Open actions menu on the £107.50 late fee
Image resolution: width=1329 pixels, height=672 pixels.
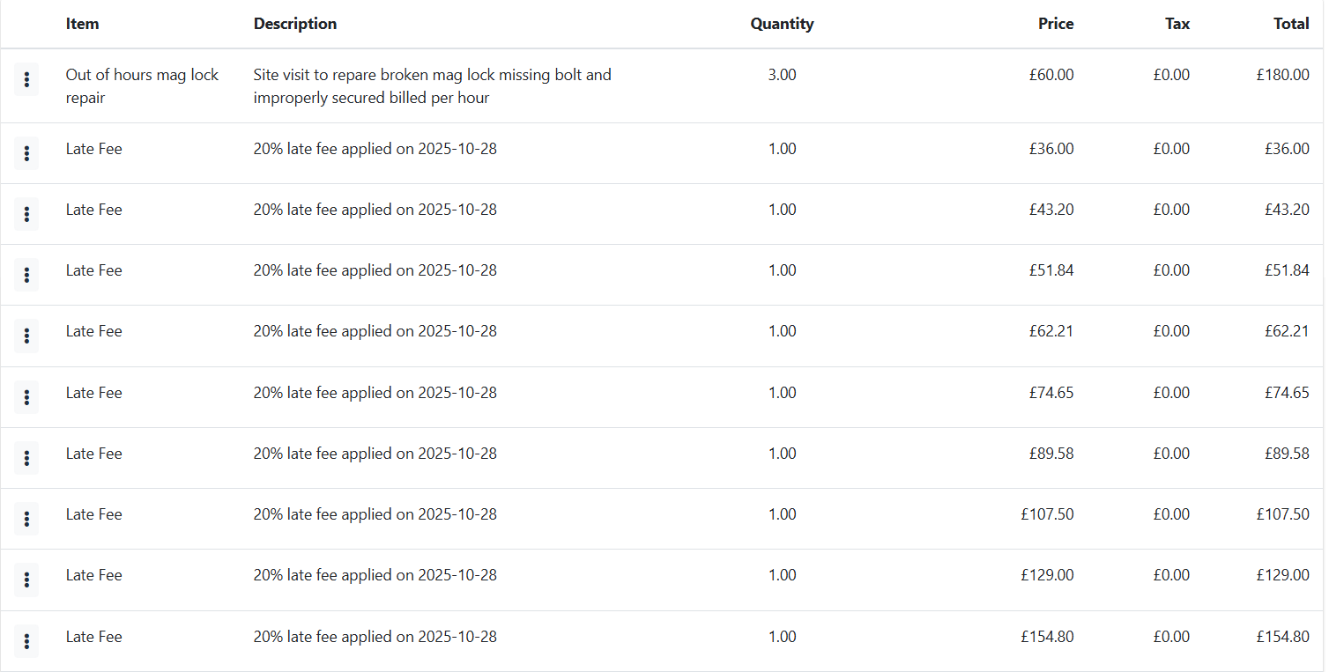26,519
